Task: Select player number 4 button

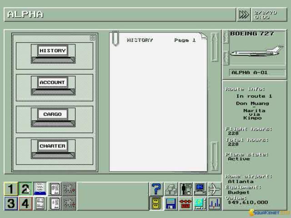Action: [x=25, y=203]
